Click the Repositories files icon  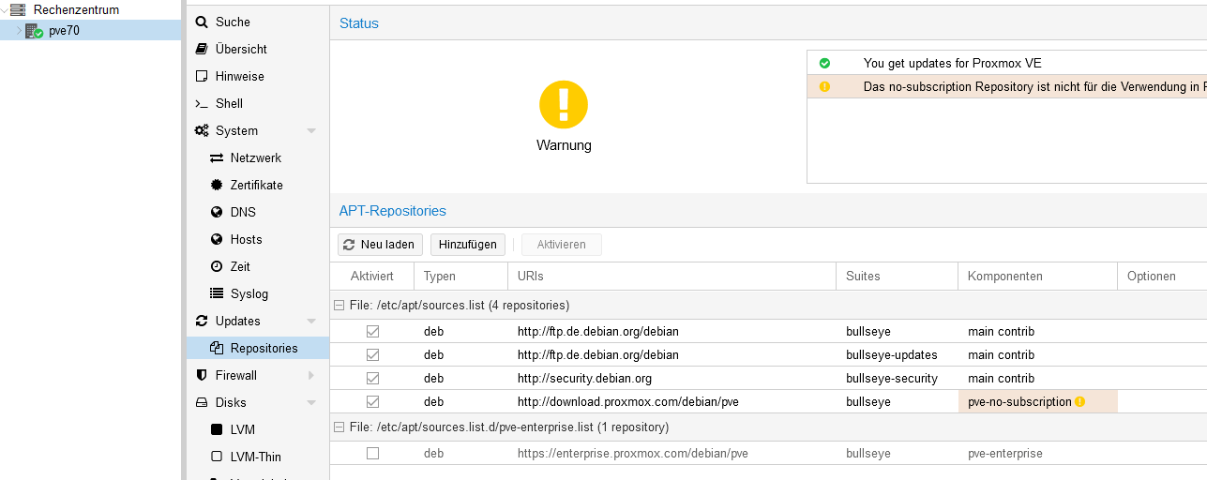pos(217,348)
